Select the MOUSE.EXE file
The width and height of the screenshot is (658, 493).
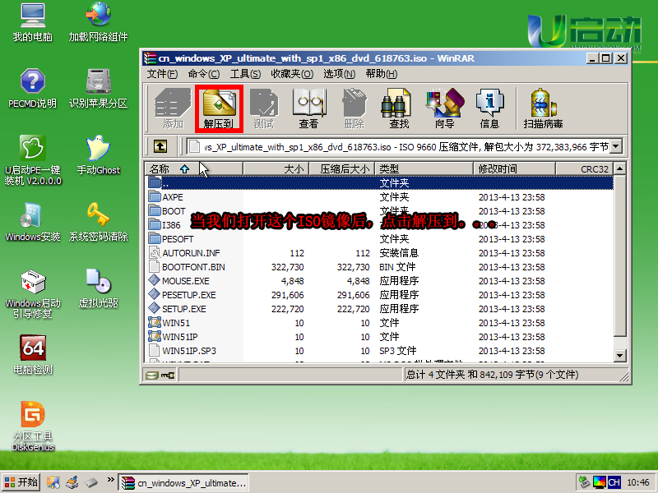[379, 281]
